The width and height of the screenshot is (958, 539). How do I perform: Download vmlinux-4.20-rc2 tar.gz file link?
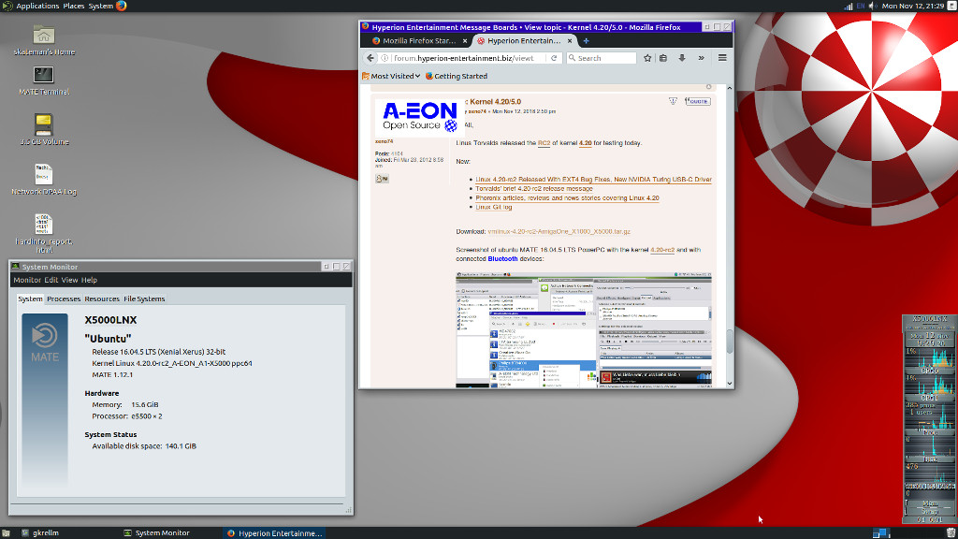[559, 232]
